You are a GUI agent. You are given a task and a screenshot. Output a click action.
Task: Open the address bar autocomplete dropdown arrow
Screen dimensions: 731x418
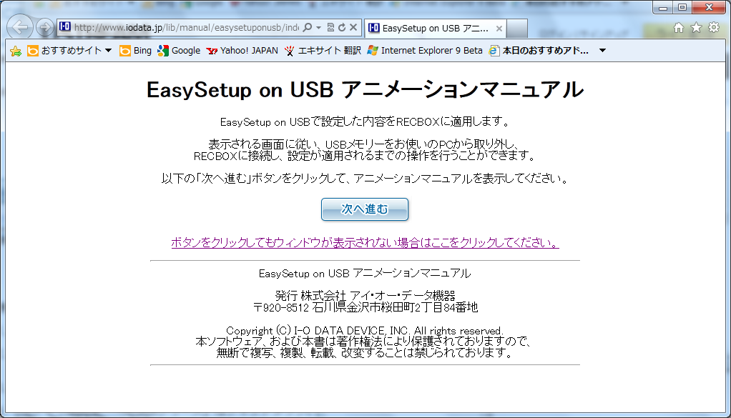click(x=318, y=27)
